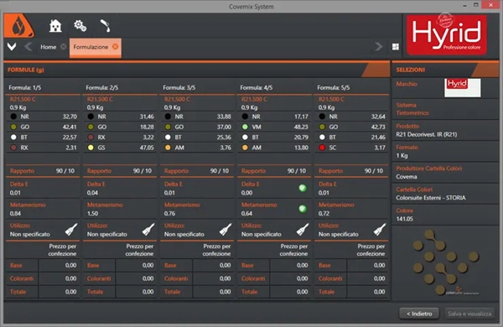Click the color dots pattern image

(445, 262)
